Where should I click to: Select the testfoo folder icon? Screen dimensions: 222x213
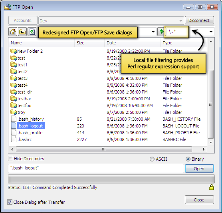14,106
